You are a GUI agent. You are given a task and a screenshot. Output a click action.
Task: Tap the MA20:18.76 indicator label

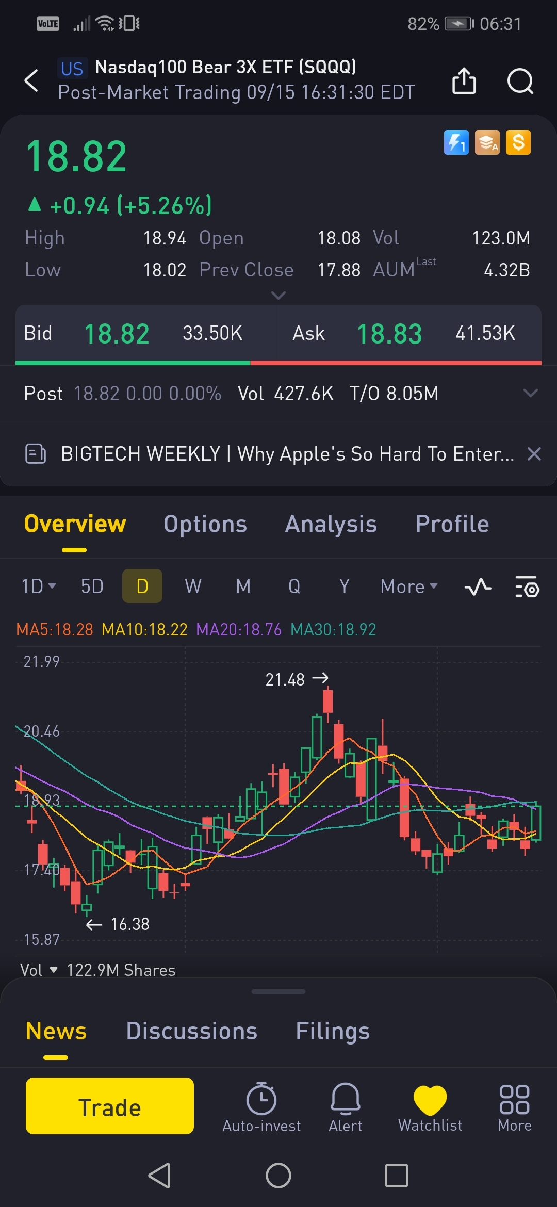(x=239, y=629)
